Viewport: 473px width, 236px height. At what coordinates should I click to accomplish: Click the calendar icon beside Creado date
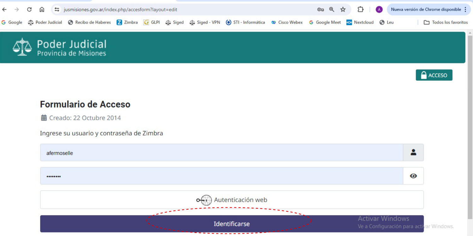[44, 118]
